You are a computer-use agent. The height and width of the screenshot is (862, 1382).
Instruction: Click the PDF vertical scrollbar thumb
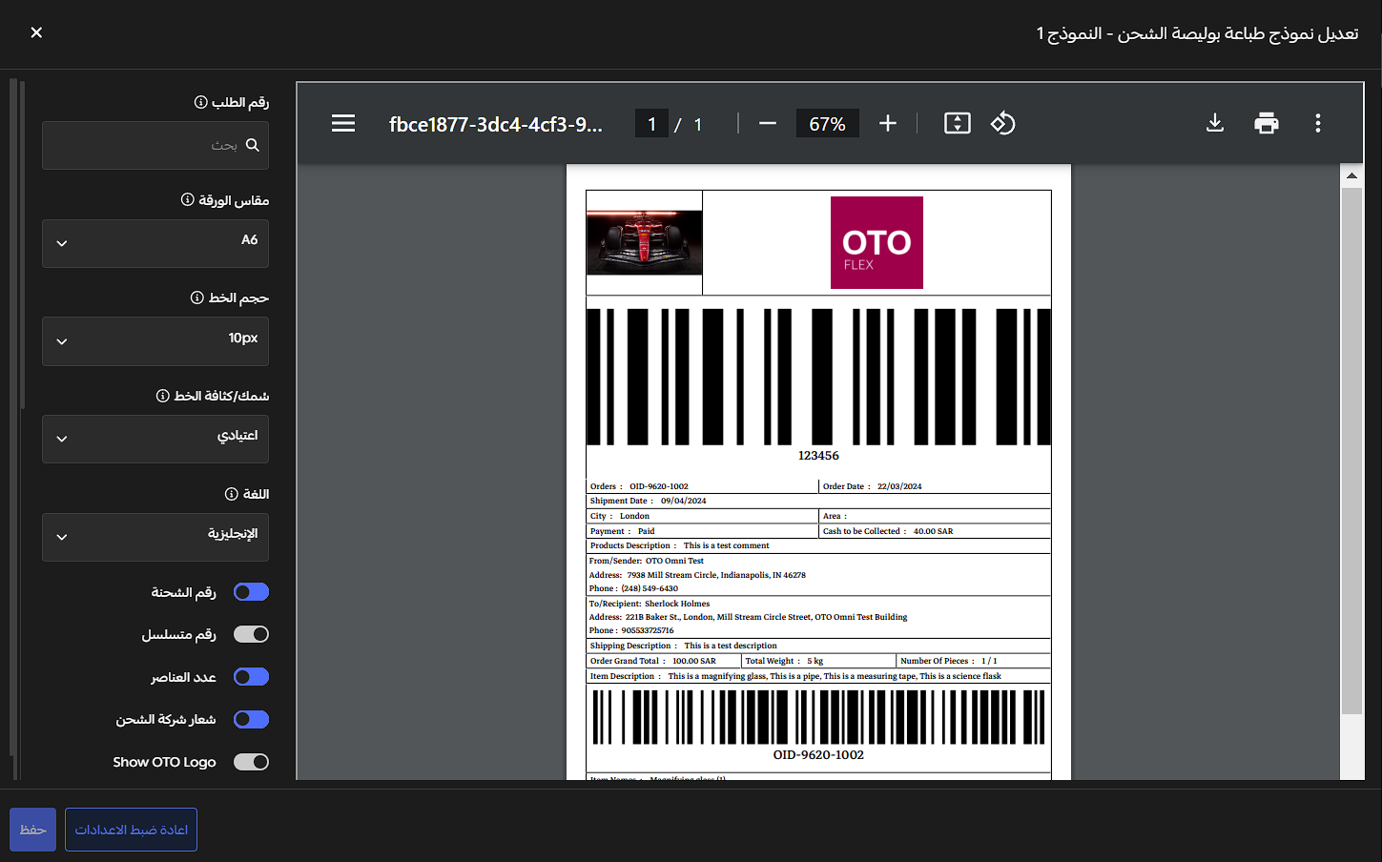coord(1351,450)
